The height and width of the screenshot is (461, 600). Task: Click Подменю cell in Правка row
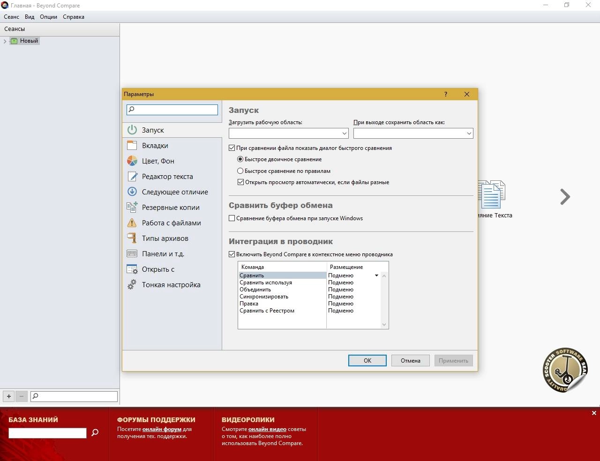tap(353, 304)
